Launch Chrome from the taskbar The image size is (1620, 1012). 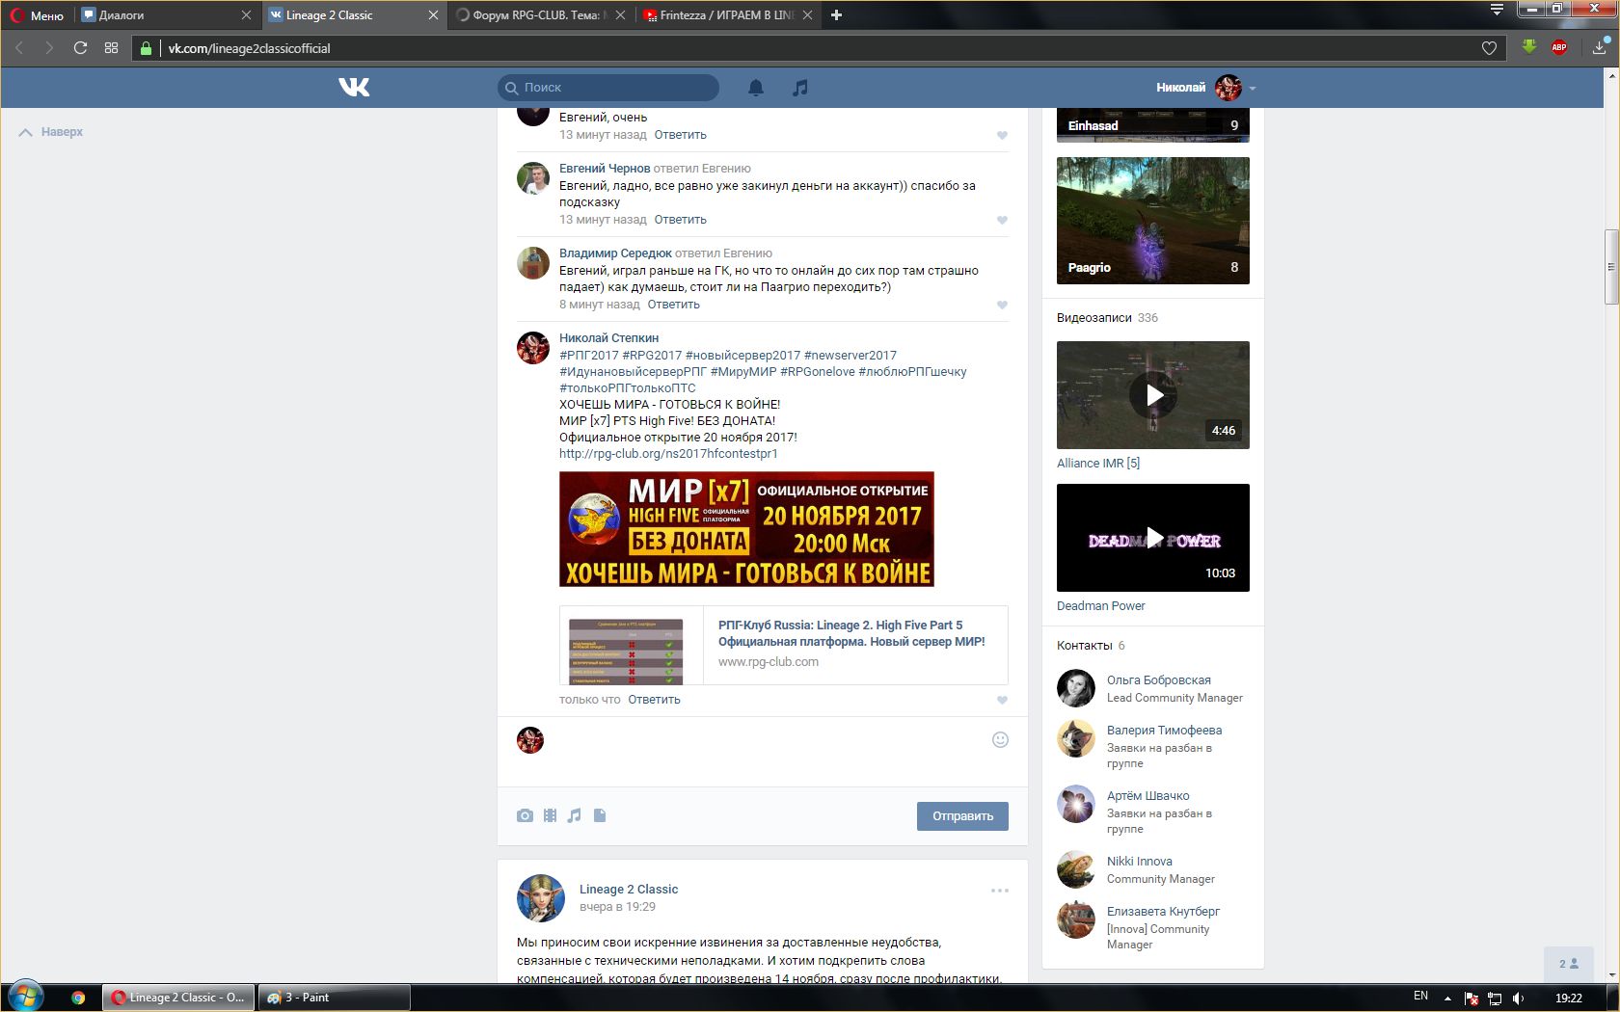(x=78, y=998)
